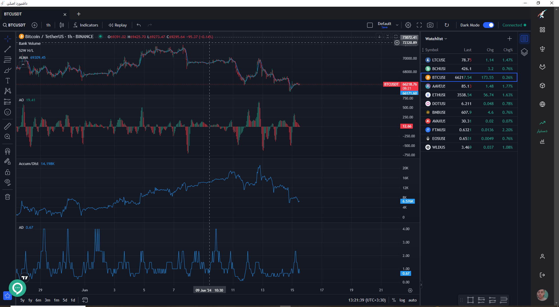
Task: Set the chart range to 6m
Action: click(x=38, y=300)
